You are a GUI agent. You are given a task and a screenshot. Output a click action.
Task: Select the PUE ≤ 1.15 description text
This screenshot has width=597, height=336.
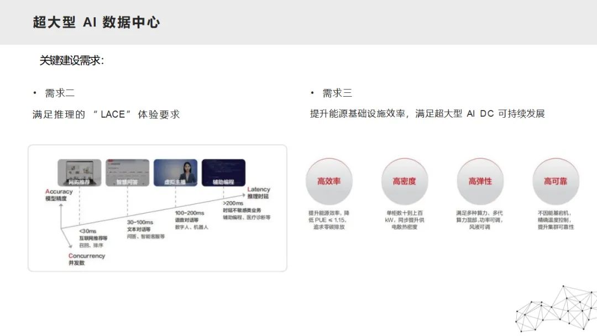point(329,220)
